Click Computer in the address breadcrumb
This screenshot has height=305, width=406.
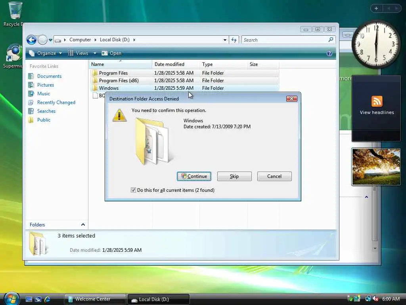click(x=80, y=40)
